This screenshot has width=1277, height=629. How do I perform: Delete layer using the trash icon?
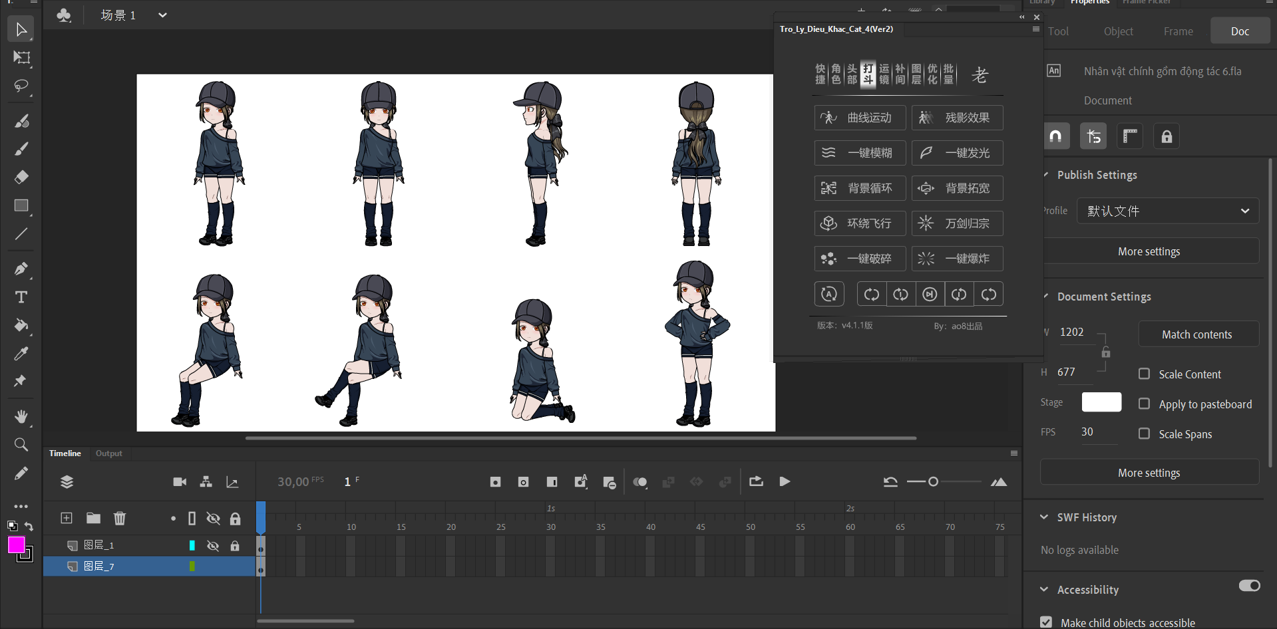[120, 518]
